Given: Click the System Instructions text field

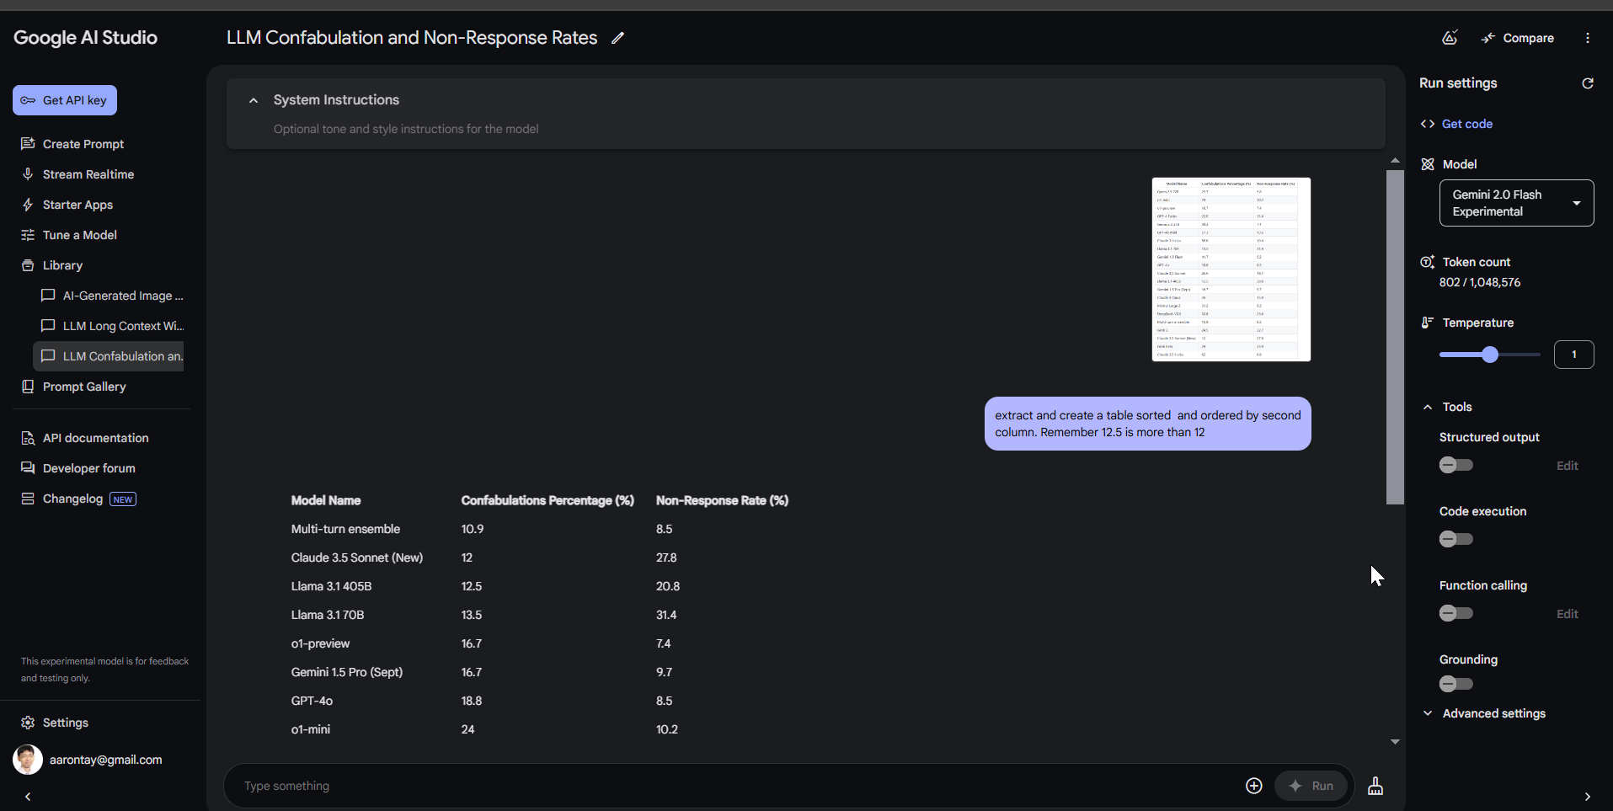Looking at the screenshot, I should (x=406, y=129).
